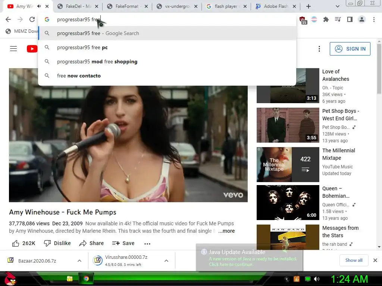Play Queen Bohemian Rhapsody thumbnail
Image resolution: width=382 pixels, height=286 pixels.
click(x=288, y=203)
